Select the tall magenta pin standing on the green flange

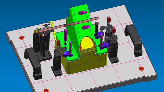(66, 37)
